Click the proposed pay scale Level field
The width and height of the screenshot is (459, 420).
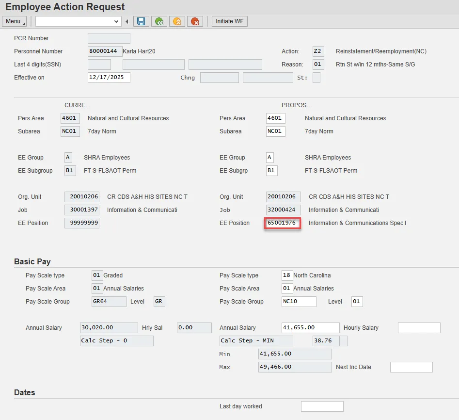(357, 302)
